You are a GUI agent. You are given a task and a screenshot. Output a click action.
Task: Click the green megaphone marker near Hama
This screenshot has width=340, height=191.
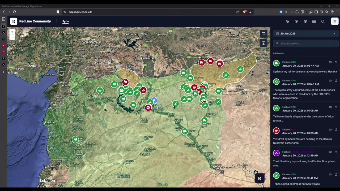pyautogui.click(x=75, y=139)
